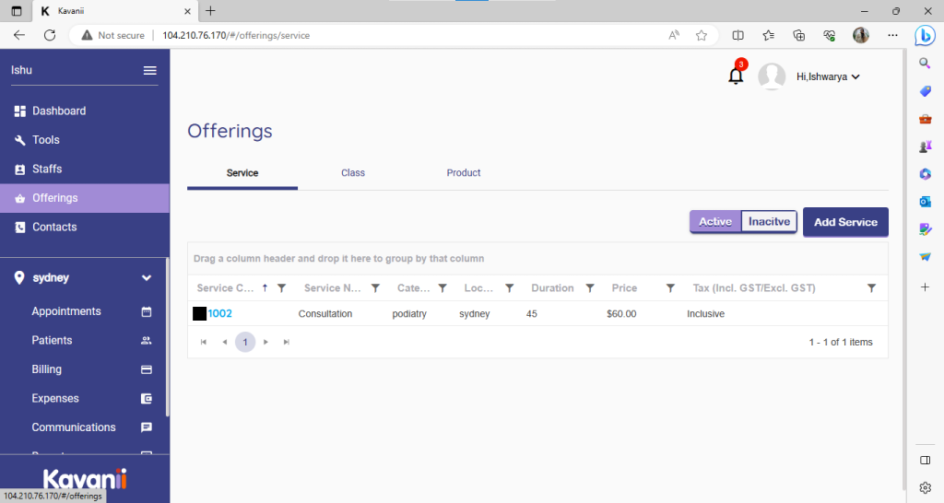This screenshot has width=944, height=503.
Task: Click the notifications bell icon
Action: [x=736, y=76]
